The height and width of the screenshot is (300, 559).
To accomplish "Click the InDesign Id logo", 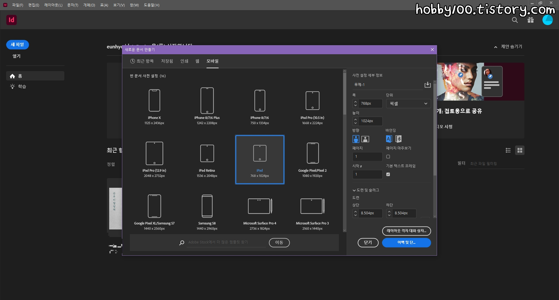I will (x=11, y=20).
